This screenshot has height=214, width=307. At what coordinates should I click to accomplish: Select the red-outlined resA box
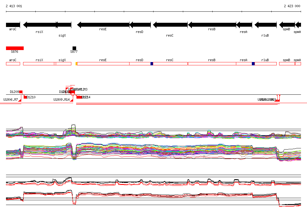(244, 64)
